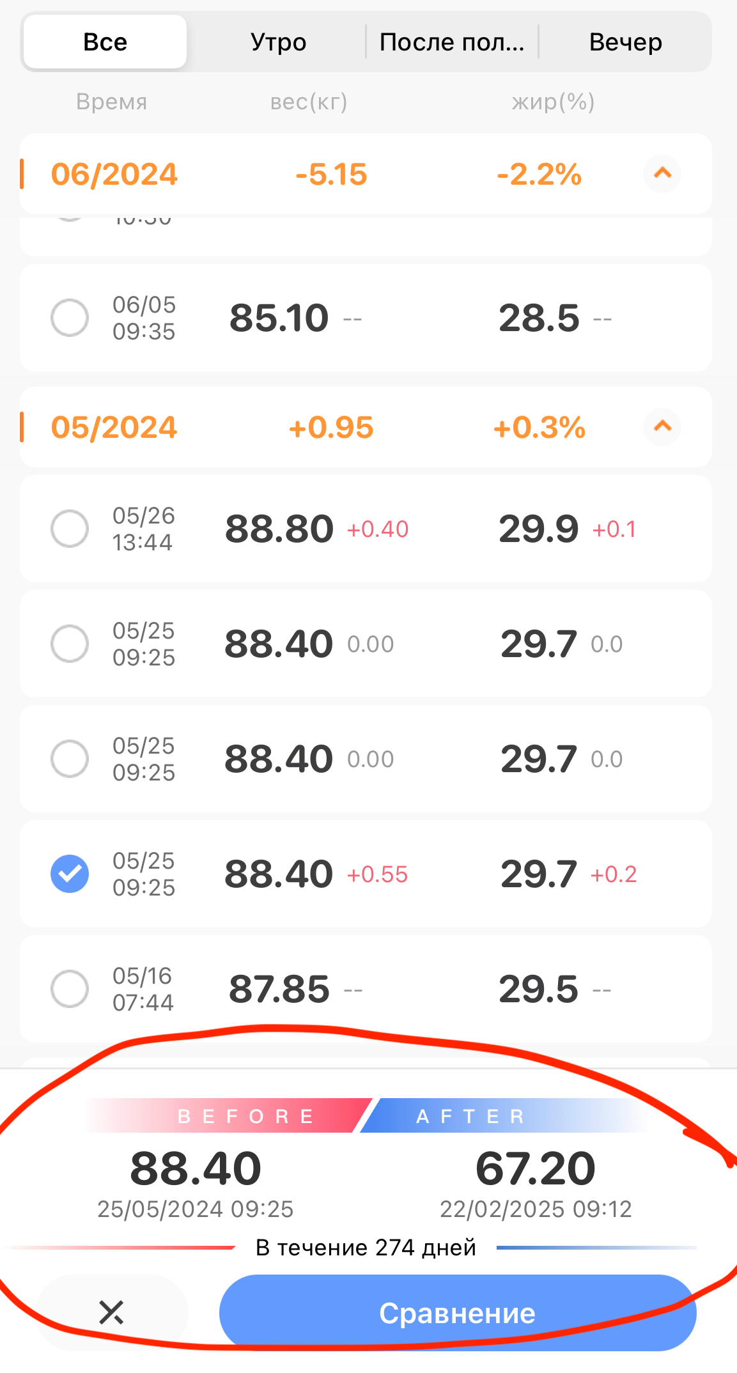Screen dimensions: 737x1373
Task: Show the Вечер tab entries
Action: (x=625, y=42)
